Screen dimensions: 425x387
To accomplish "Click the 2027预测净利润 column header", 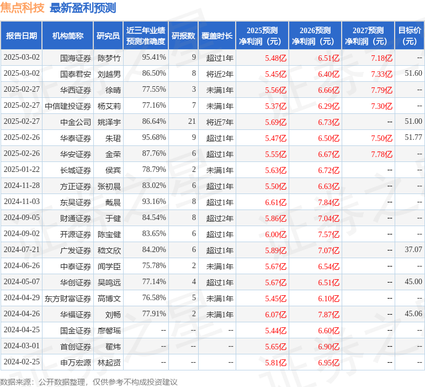I will coord(368,36).
